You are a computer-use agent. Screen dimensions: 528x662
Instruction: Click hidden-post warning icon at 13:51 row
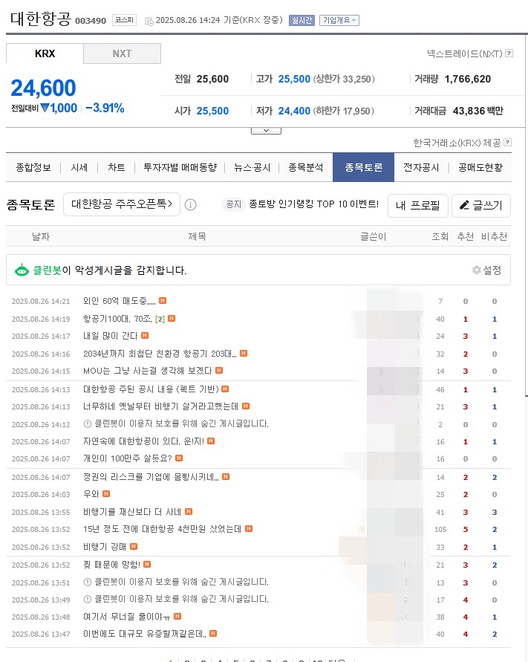click(88, 582)
